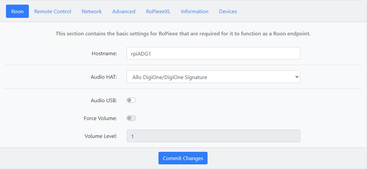Click the Audio USB label text
367x169 pixels.
click(x=104, y=100)
